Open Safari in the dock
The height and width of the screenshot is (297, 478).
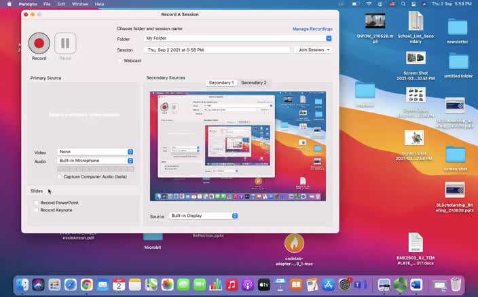[x=71, y=285]
